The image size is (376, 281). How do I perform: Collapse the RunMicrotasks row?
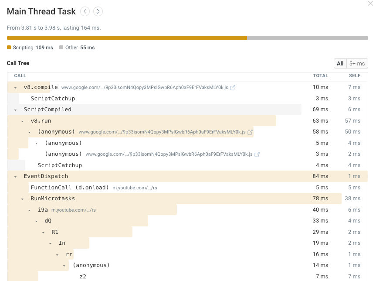(x=22, y=199)
